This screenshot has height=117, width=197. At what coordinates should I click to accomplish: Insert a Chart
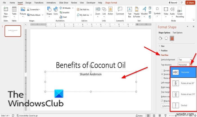tap(63, 17)
